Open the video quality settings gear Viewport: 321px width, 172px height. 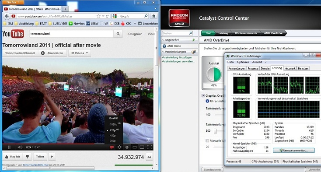pyautogui.click(x=119, y=147)
